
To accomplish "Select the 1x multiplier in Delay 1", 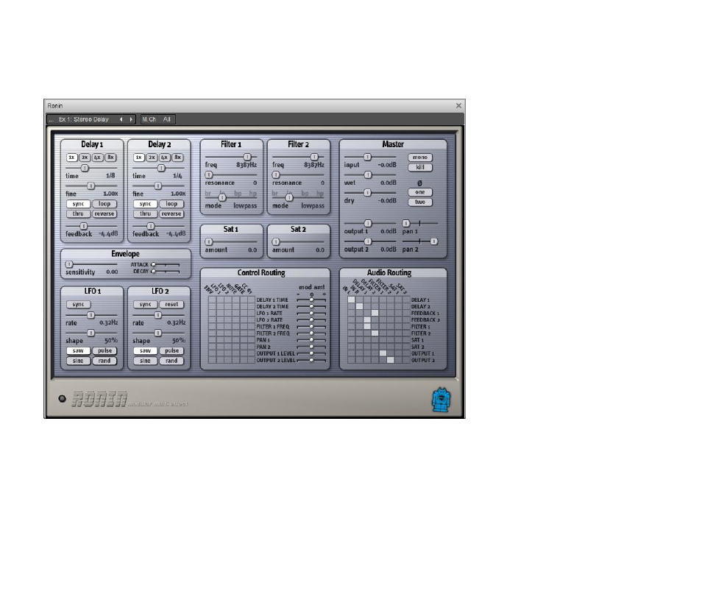I will tap(71, 158).
